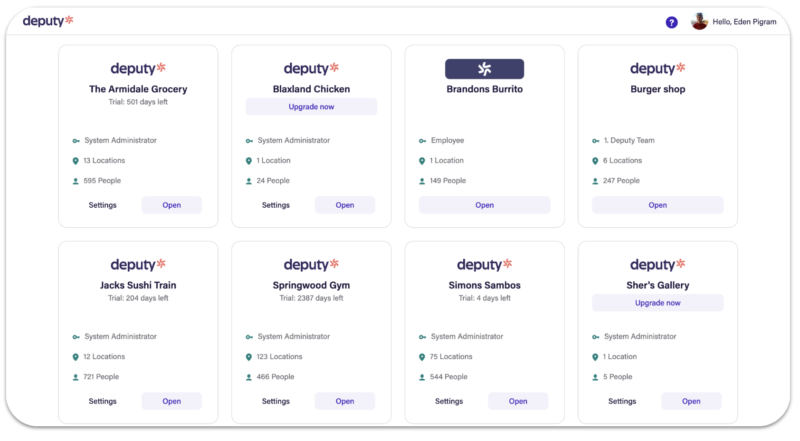
Task: Open the help question mark icon
Action: [671, 22]
